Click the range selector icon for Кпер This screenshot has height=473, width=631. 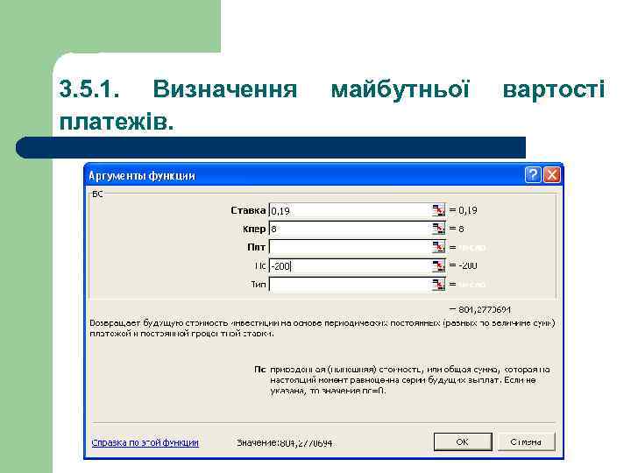(439, 229)
